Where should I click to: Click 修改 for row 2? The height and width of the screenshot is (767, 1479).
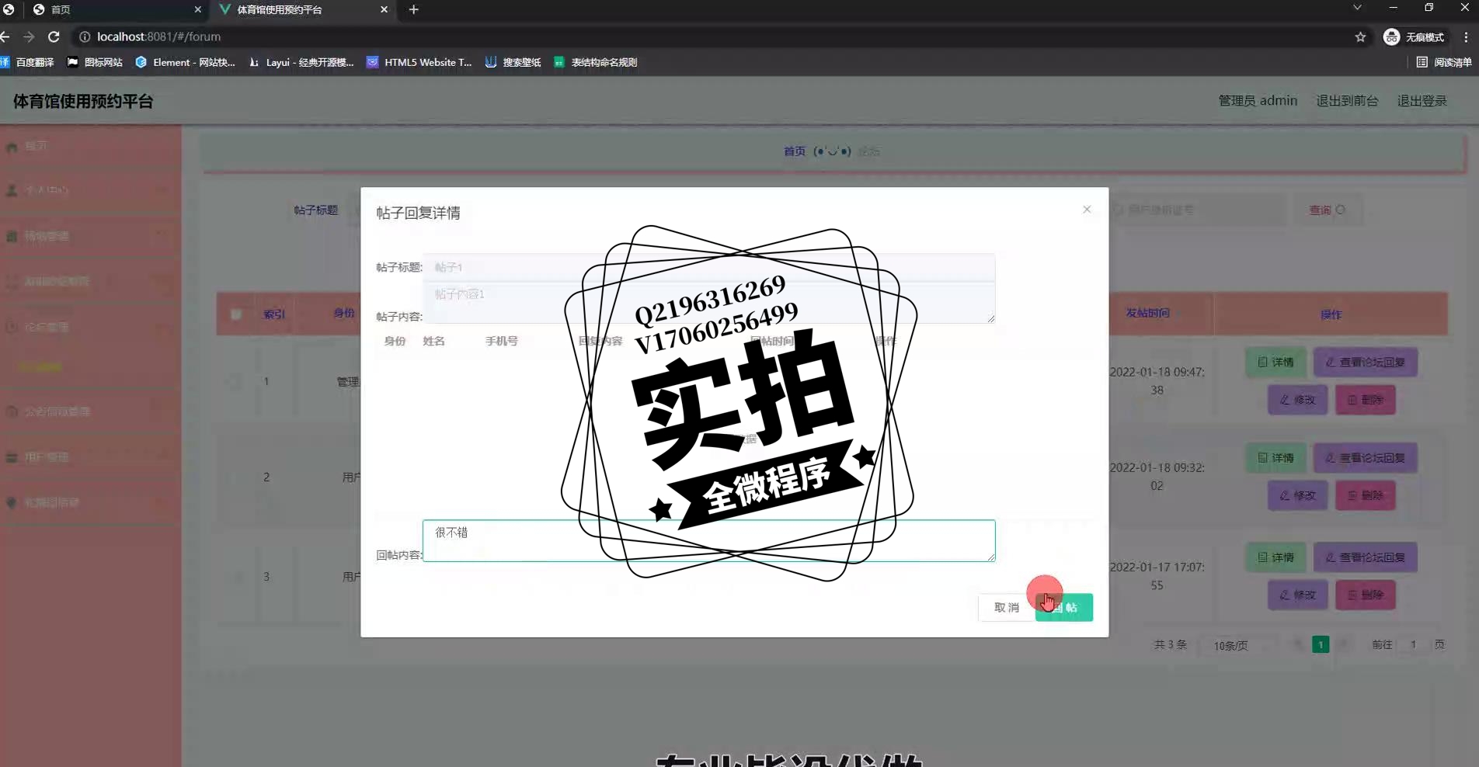1297,495
